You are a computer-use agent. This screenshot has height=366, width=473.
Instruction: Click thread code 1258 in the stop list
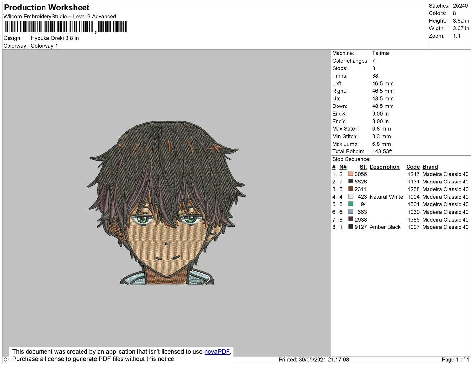pyautogui.click(x=413, y=189)
